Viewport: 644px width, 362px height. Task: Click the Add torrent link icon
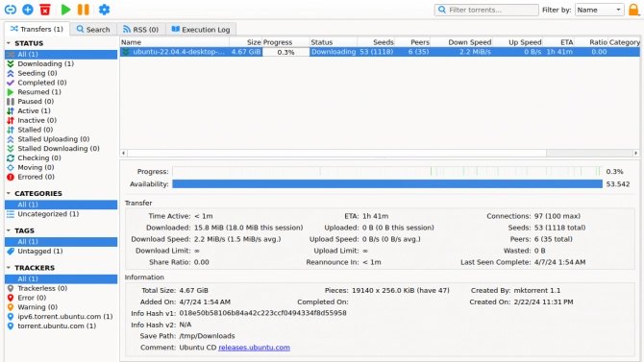pyautogui.click(x=11, y=10)
